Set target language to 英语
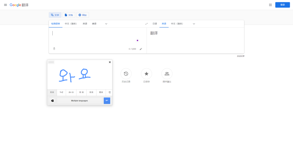Image resolution: width=293 pixels, height=143 pixels. pyautogui.click(x=164, y=24)
